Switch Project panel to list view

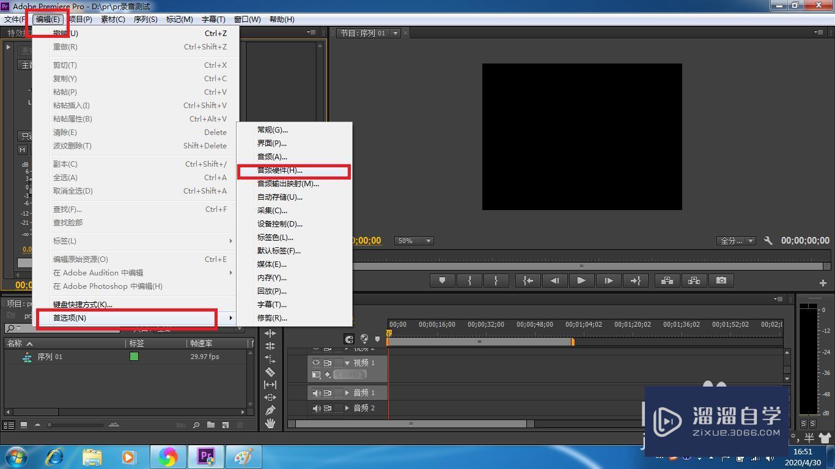tap(9, 425)
